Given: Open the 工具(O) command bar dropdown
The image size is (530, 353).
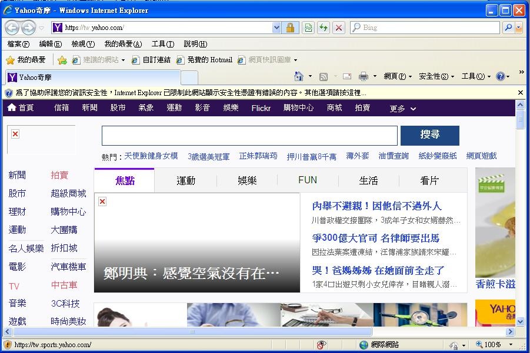Looking at the screenshot, I should [x=476, y=76].
